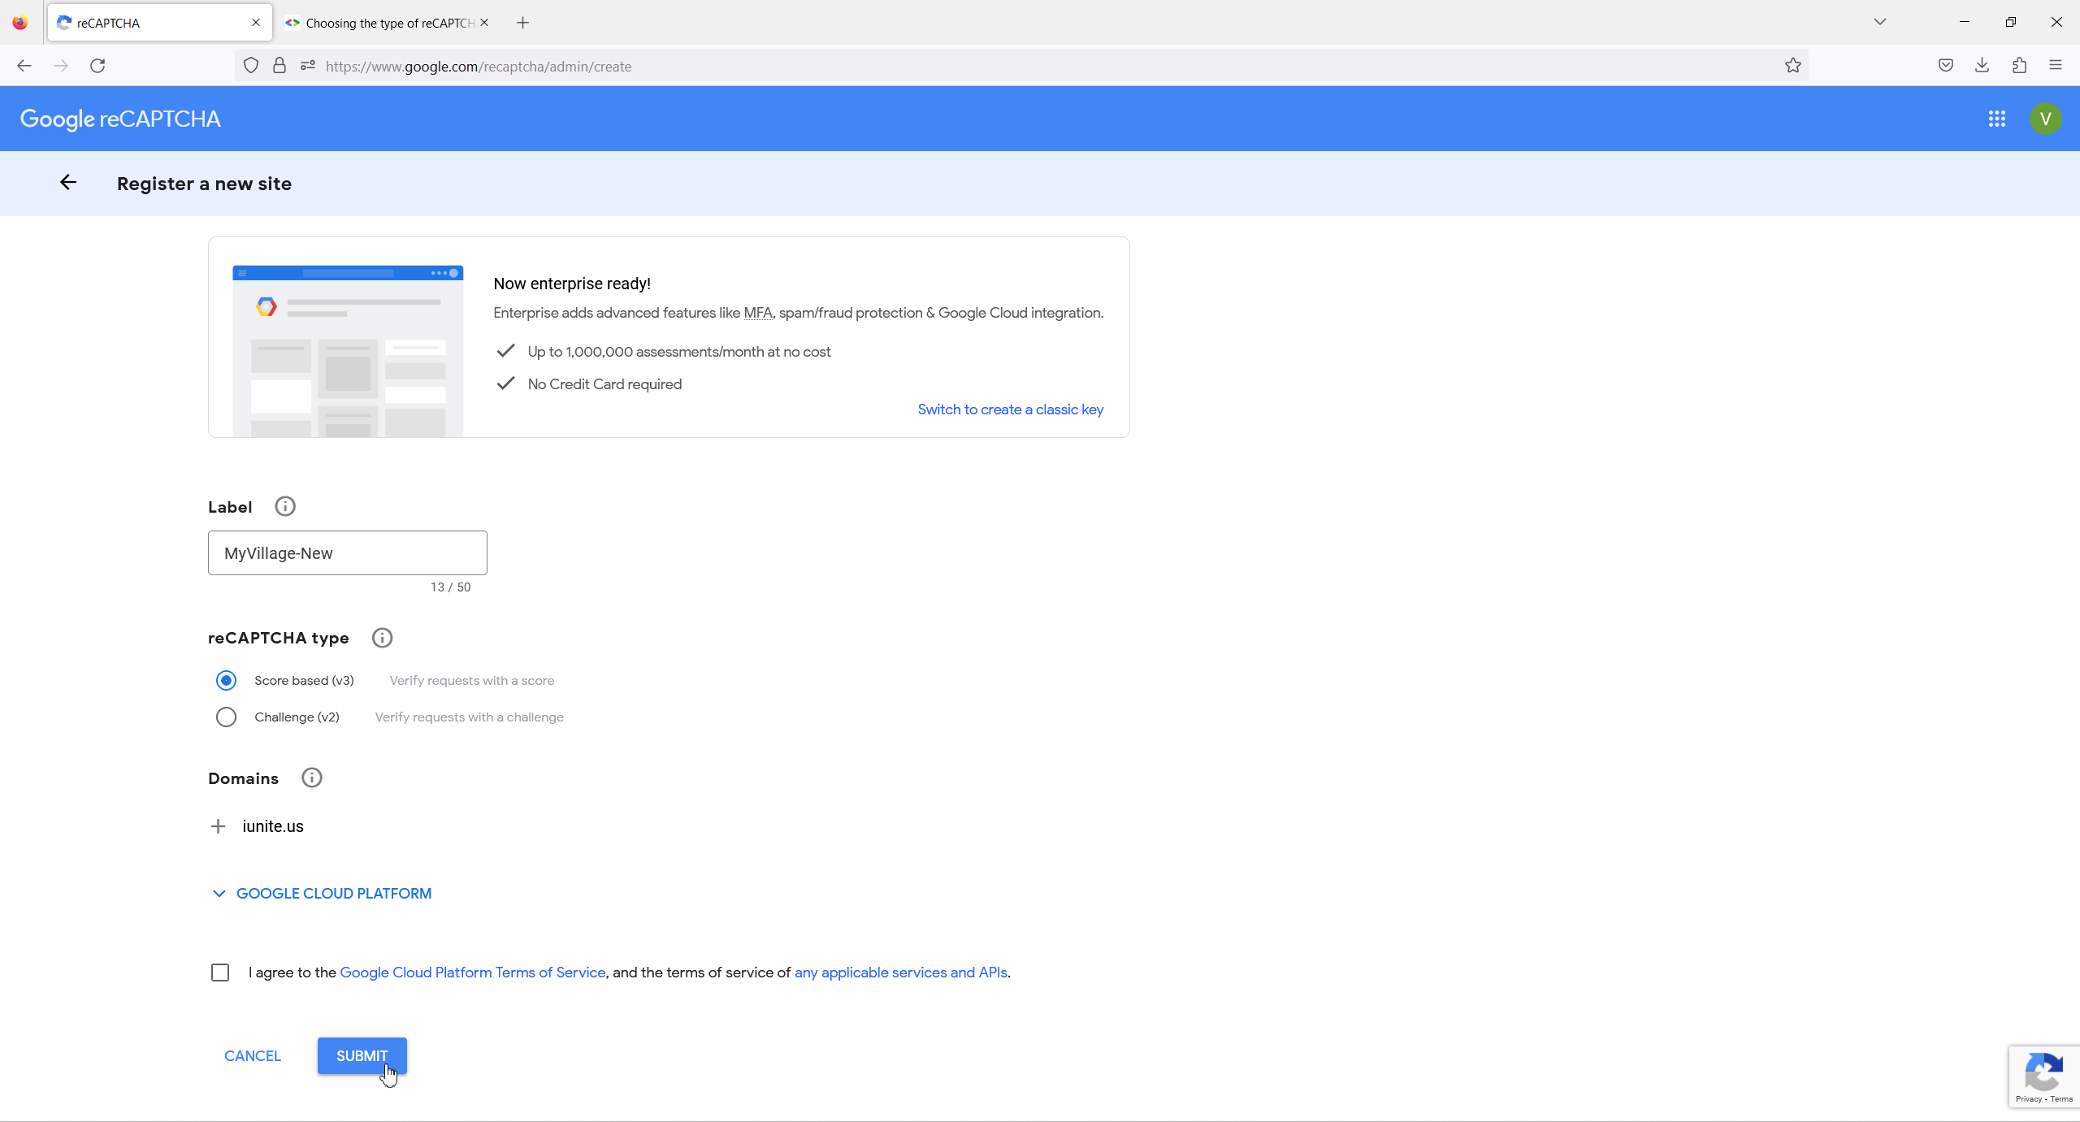Check the terms of service agreement box

point(220,973)
